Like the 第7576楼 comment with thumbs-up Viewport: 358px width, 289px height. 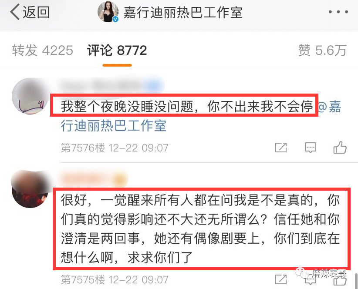[340, 148]
